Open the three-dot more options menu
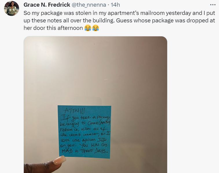Image resolution: width=219 pixels, height=173 pixels. [x=213, y=5]
